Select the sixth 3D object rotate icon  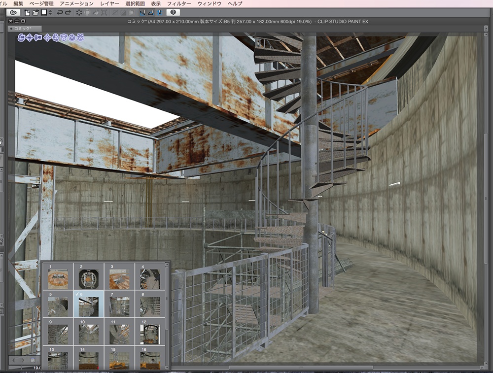point(64,38)
